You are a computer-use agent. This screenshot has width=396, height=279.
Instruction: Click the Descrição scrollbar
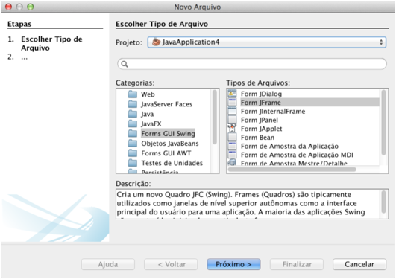point(383,202)
